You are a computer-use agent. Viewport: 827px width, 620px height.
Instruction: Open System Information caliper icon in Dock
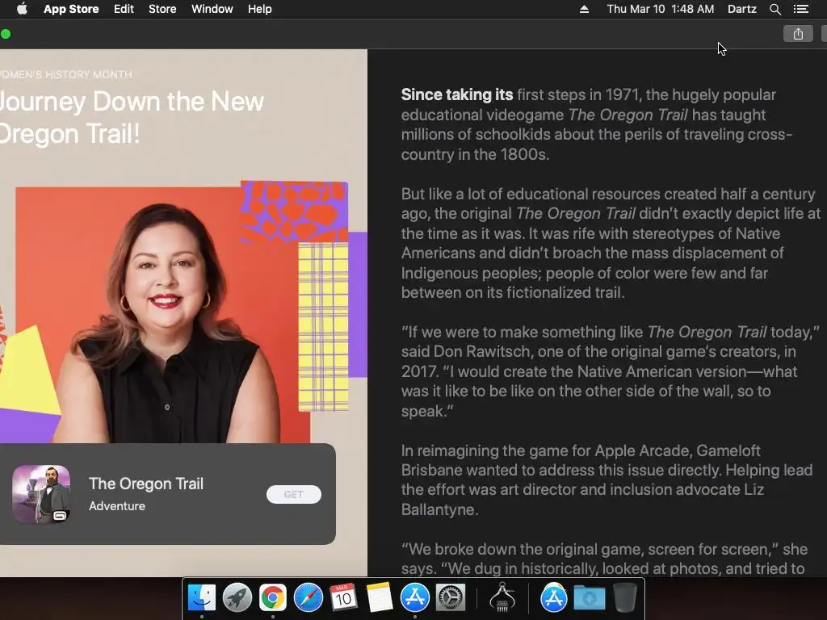coord(502,597)
